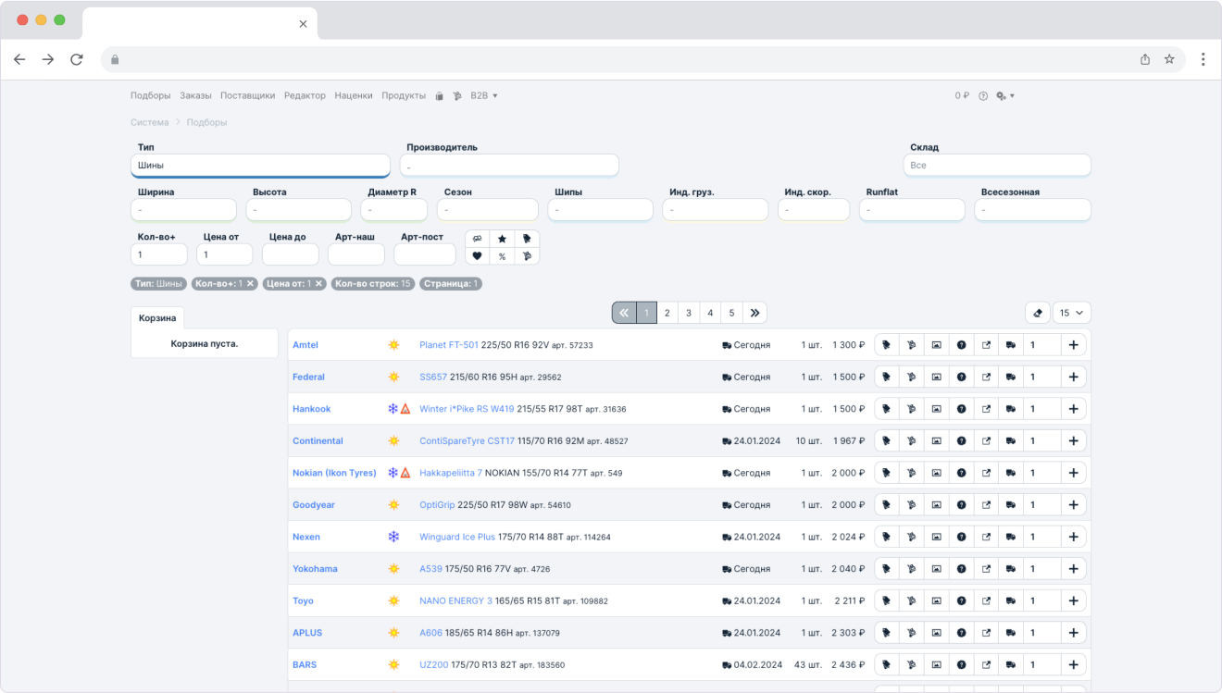Open the Производитель dropdown
This screenshot has height=693, width=1222.
tap(509, 165)
